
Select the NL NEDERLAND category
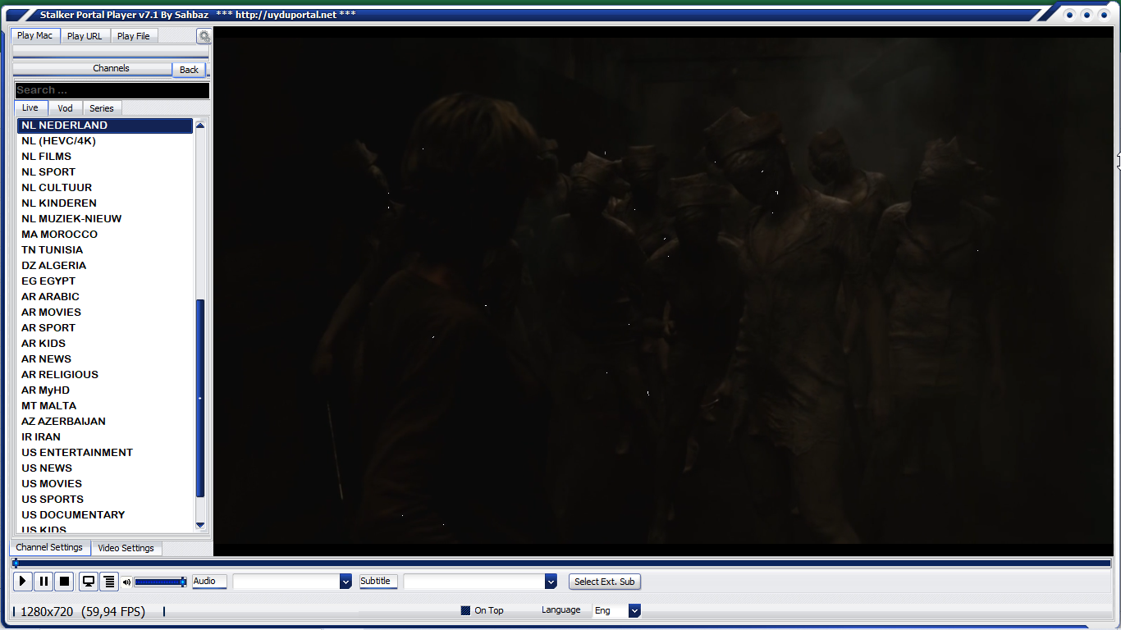(x=105, y=126)
